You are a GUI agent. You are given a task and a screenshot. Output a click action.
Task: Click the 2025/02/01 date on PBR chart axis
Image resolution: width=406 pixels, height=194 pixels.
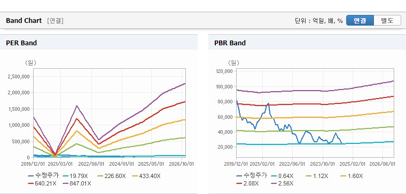pos(353,164)
